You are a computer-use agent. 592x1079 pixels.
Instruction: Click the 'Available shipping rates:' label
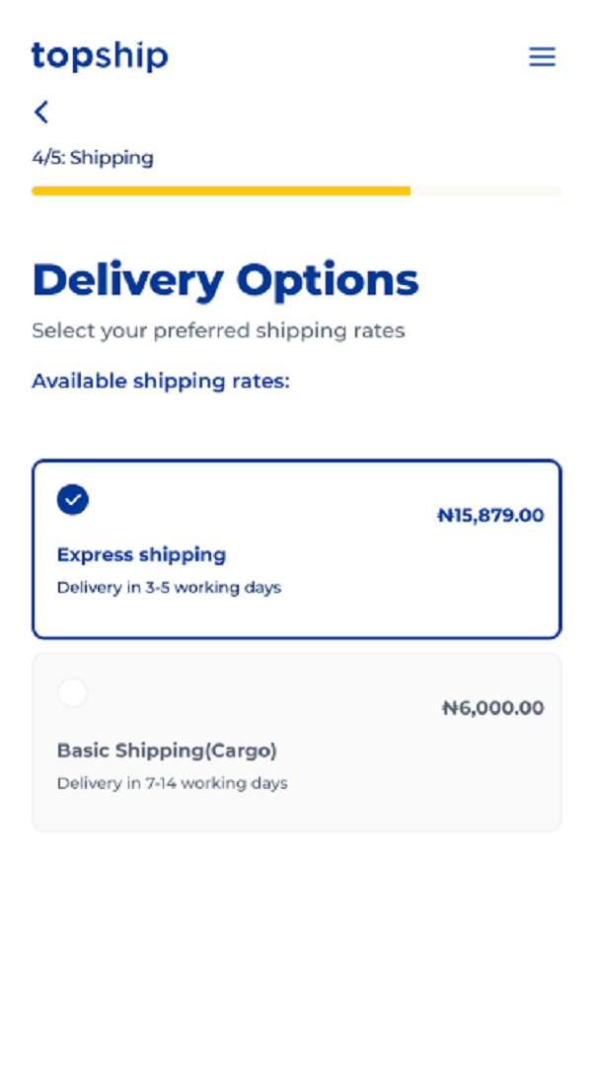(x=161, y=381)
